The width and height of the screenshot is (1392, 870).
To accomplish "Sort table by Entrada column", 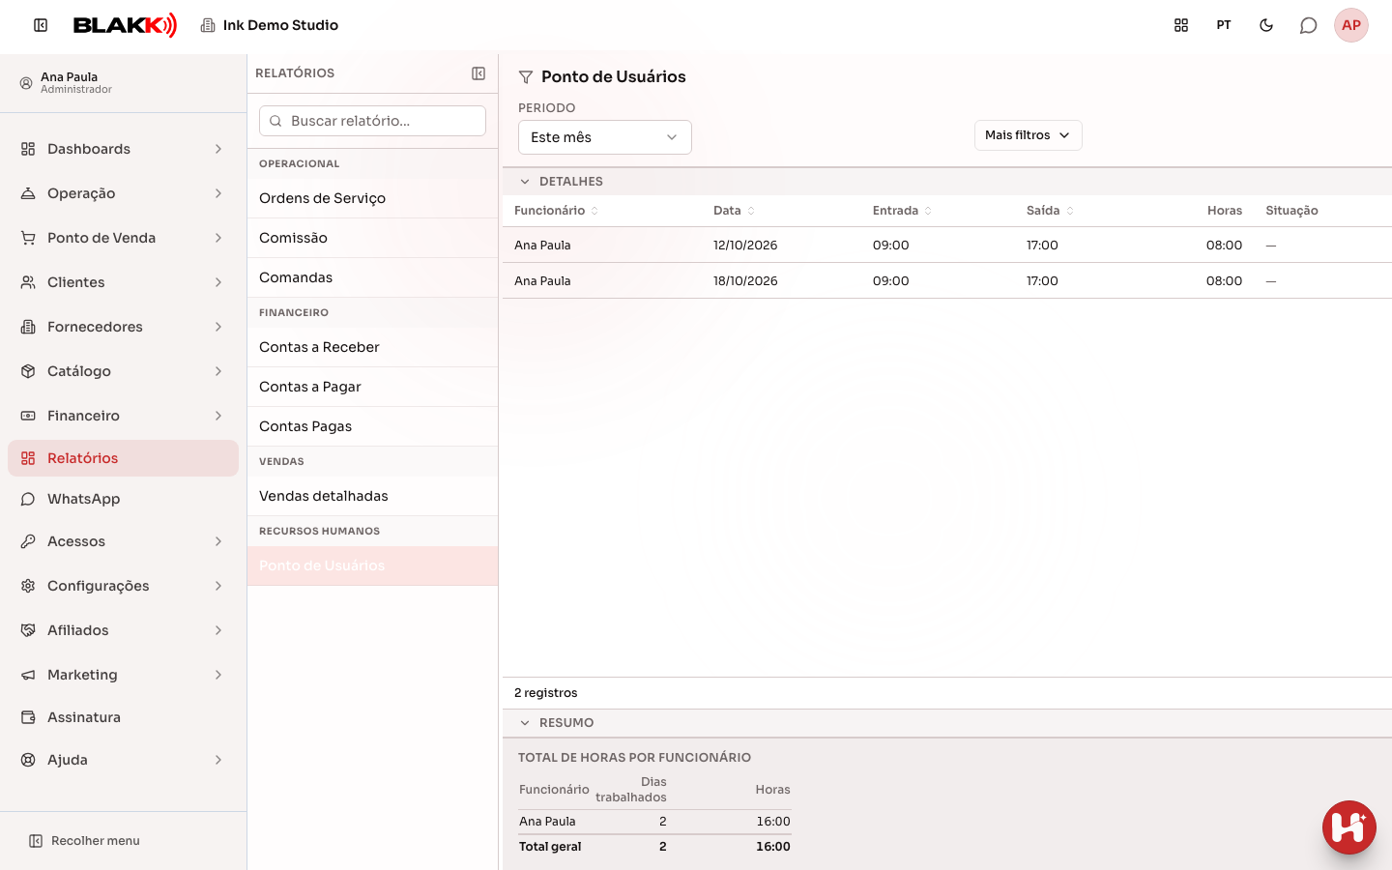I will (x=902, y=211).
